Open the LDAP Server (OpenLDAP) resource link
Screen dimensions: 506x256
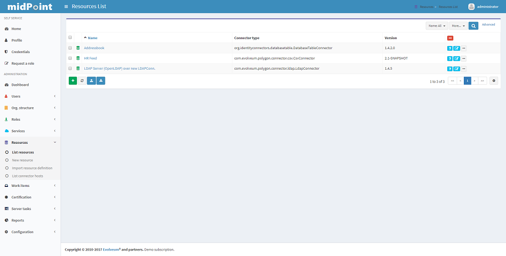(119, 68)
